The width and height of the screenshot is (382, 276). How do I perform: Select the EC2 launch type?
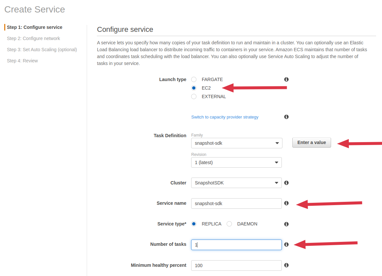pos(194,88)
